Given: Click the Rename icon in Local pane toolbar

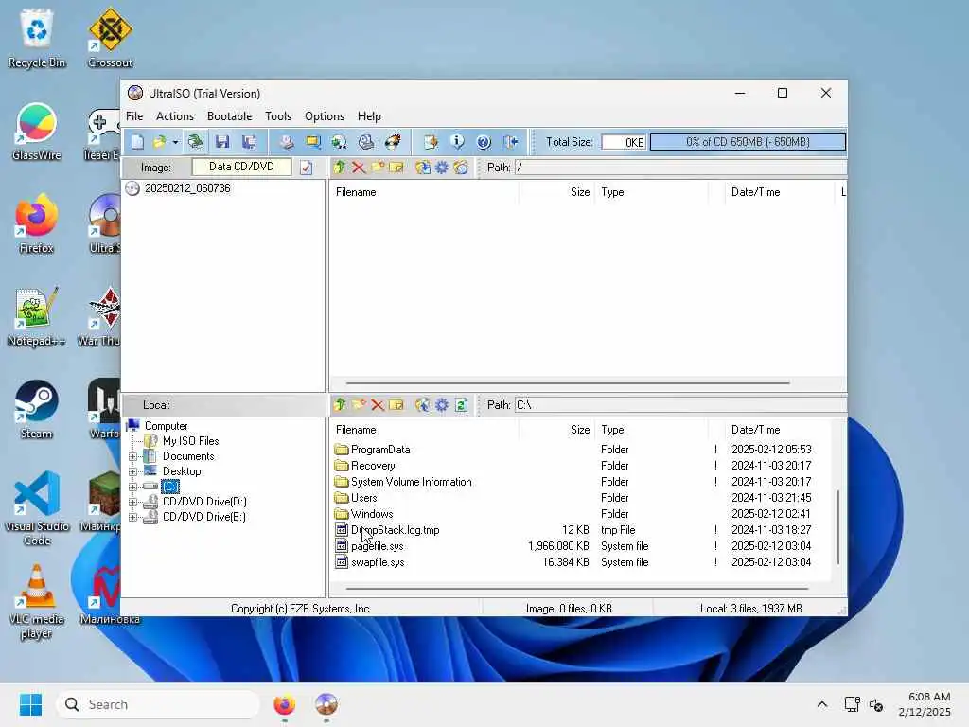Looking at the screenshot, I should pyautogui.click(x=396, y=405).
